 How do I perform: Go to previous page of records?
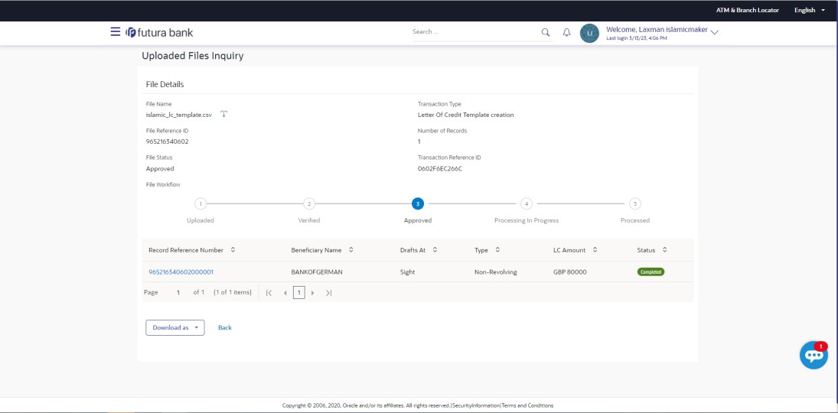tap(285, 293)
